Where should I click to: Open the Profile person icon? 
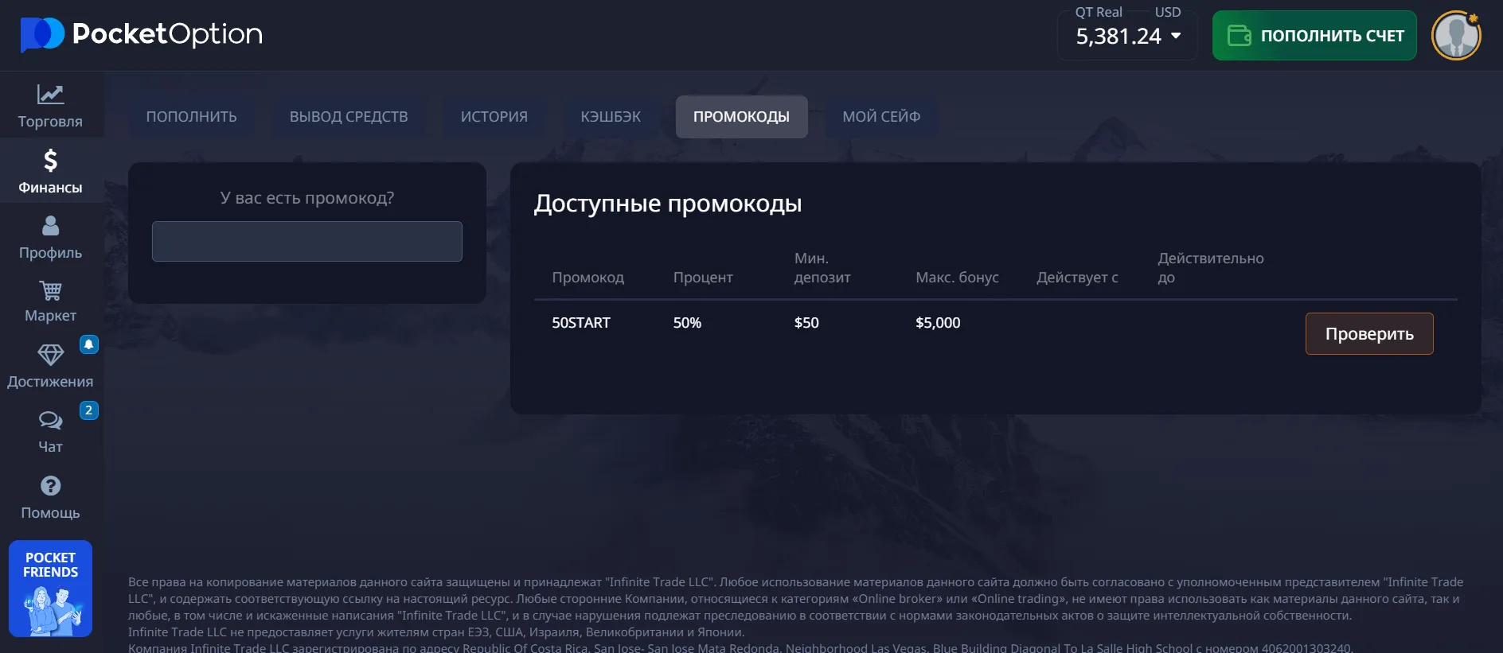[x=50, y=227]
